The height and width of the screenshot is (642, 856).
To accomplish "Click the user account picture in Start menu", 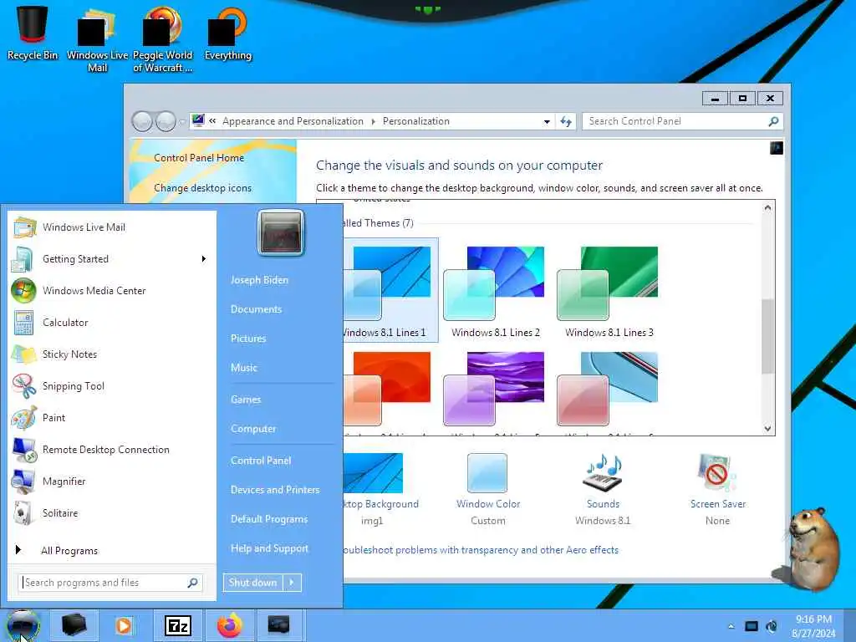I will (x=281, y=232).
